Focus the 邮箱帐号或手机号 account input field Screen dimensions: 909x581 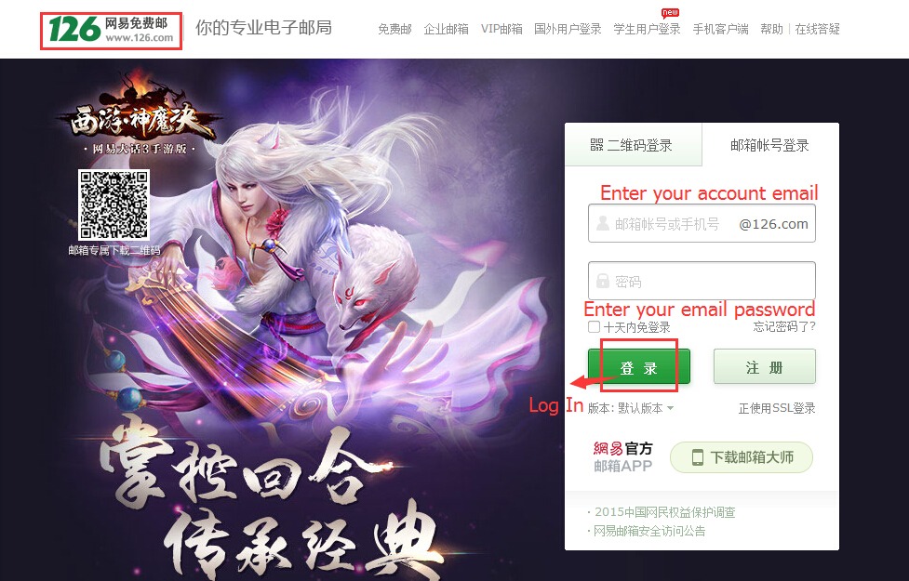coord(702,223)
